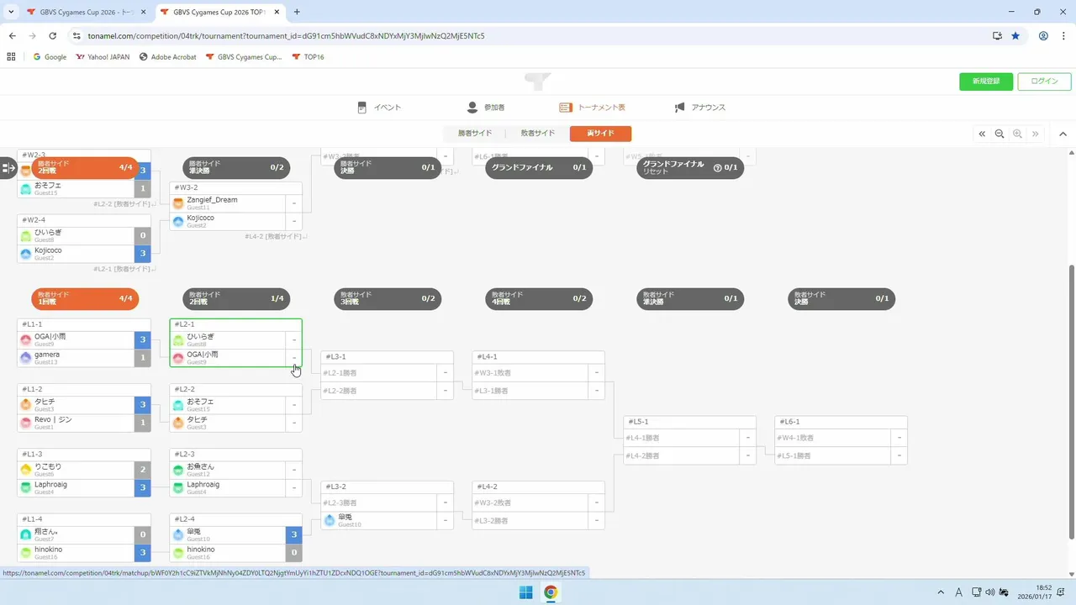Click おそフェ avatar in match #W2-3

click(27, 189)
